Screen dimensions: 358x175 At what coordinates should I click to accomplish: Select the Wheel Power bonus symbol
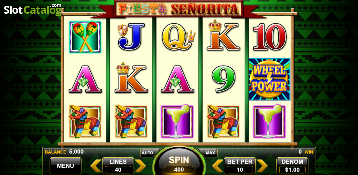pyautogui.click(x=269, y=79)
